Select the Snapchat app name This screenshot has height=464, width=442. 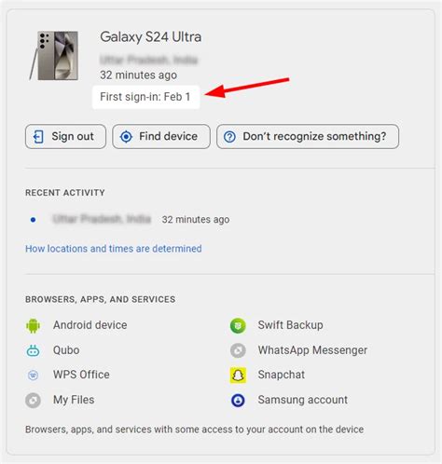coord(282,375)
